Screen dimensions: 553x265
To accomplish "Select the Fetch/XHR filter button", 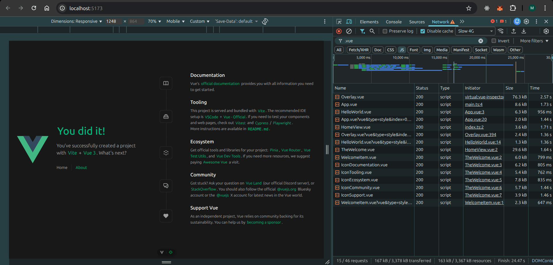I will pos(359,50).
